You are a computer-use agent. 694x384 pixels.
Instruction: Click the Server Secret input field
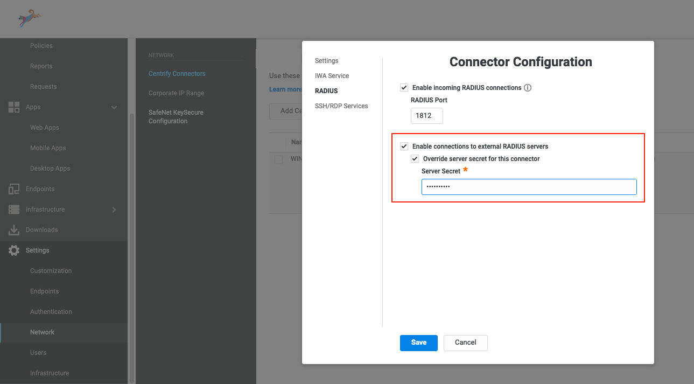click(529, 186)
